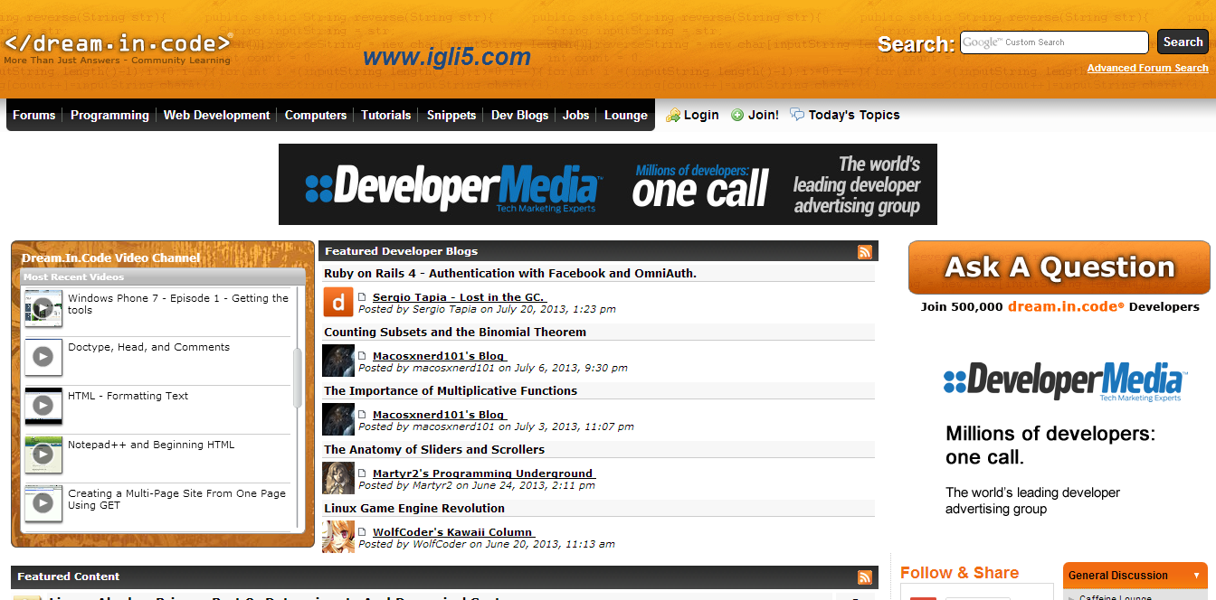Expand the General Discussion dropdown arrow

click(x=1198, y=576)
